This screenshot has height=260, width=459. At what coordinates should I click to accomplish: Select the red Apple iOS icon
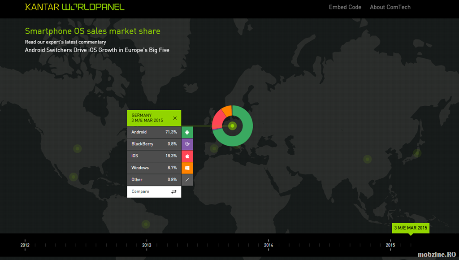pyautogui.click(x=187, y=156)
